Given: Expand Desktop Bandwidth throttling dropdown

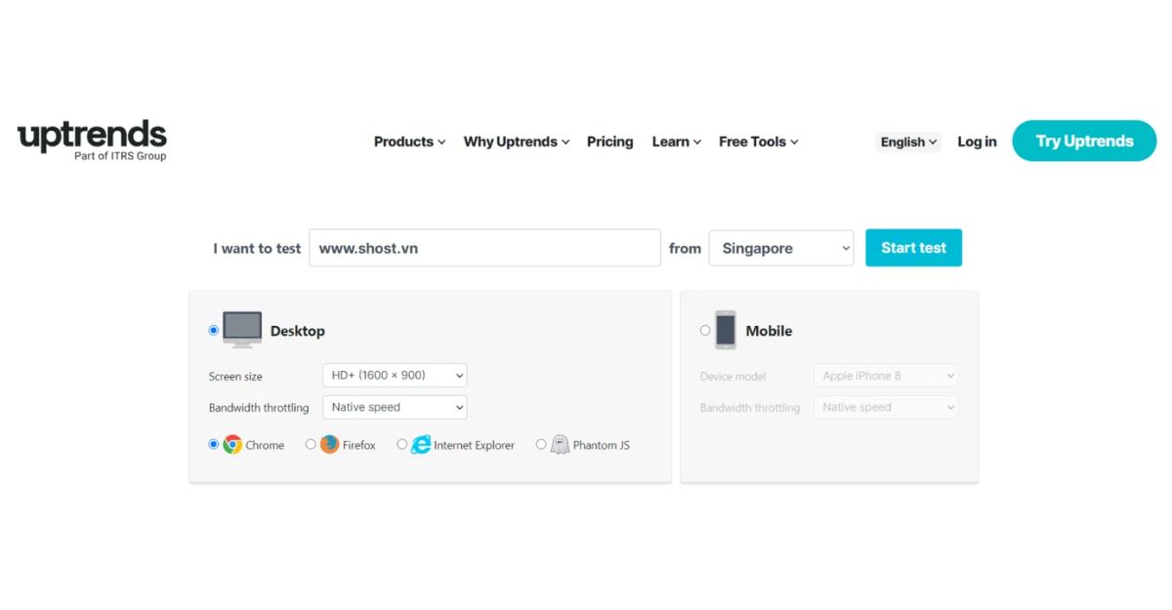Looking at the screenshot, I should point(395,407).
